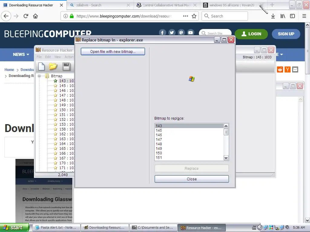Switch to the collabvm Search browser tab

coord(100,5)
